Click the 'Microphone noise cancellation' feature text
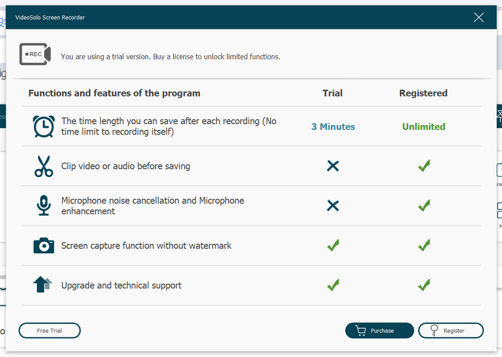 pos(152,205)
